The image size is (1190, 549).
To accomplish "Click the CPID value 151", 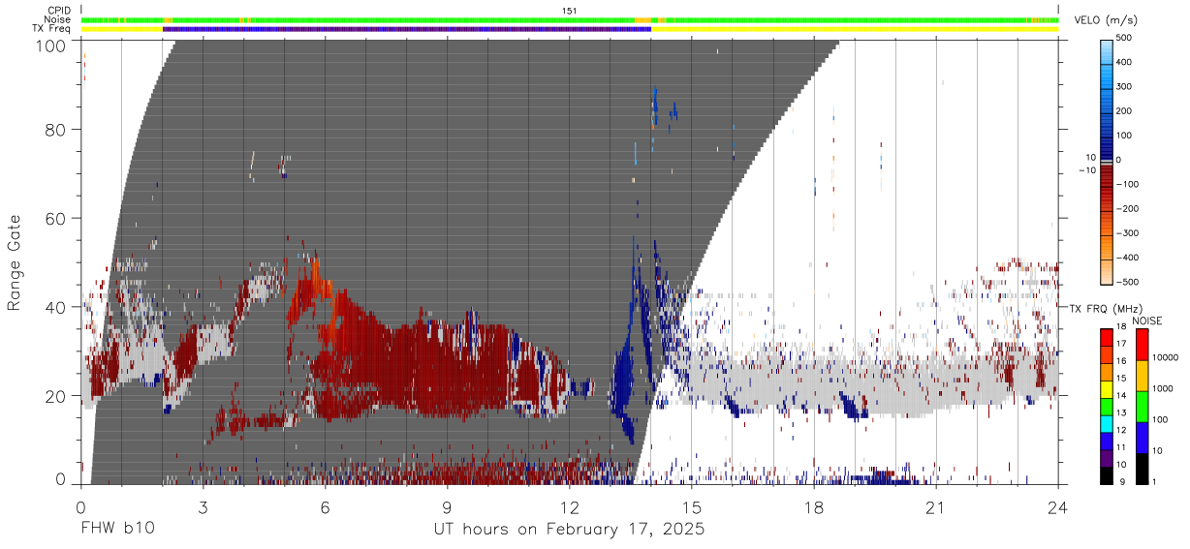I will pos(570,11).
